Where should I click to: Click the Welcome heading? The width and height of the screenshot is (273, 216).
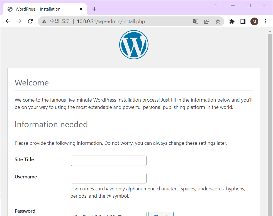[32, 83]
